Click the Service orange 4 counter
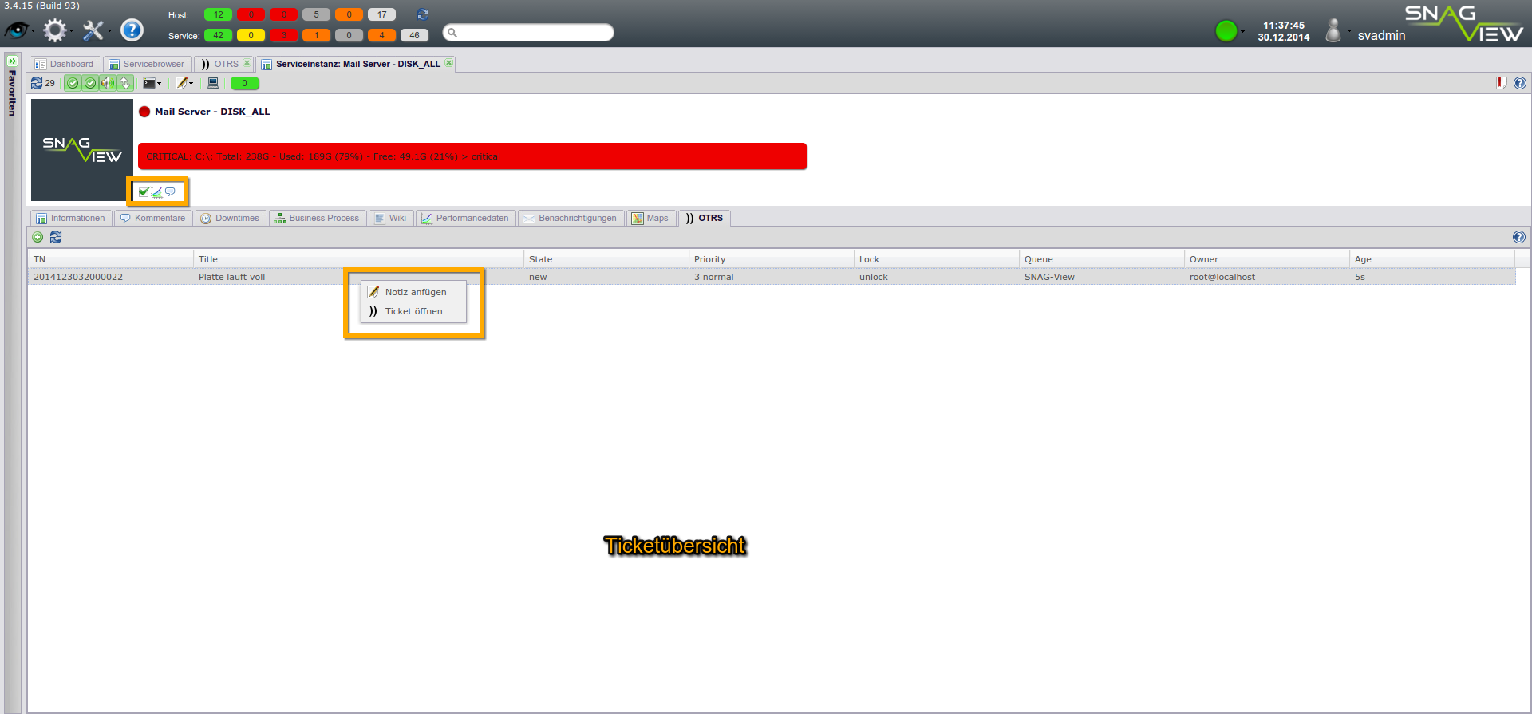Image resolution: width=1532 pixels, height=714 pixels. (x=381, y=35)
